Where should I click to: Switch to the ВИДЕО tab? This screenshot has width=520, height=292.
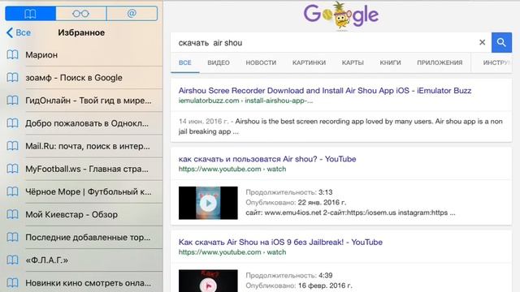click(x=219, y=62)
